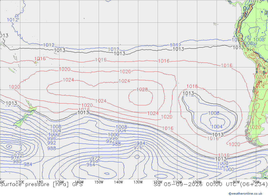Click the 70W longitude label
Image resolution: width=268 pixels, height=196 pixels.
point(256,182)
